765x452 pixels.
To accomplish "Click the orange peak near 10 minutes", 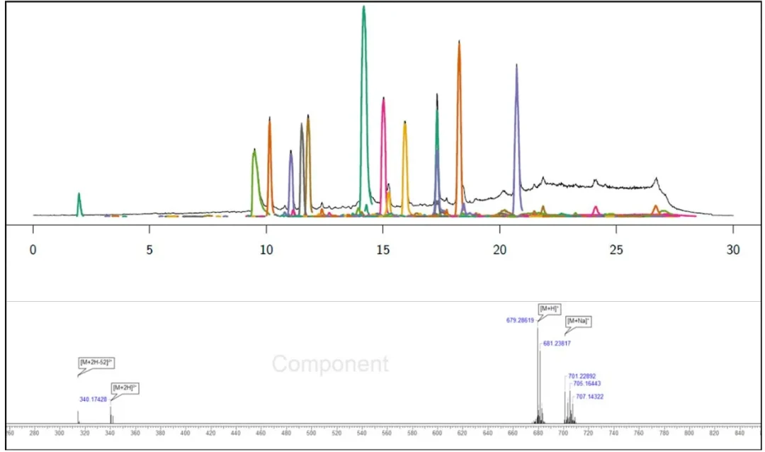I will pos(269,166).
